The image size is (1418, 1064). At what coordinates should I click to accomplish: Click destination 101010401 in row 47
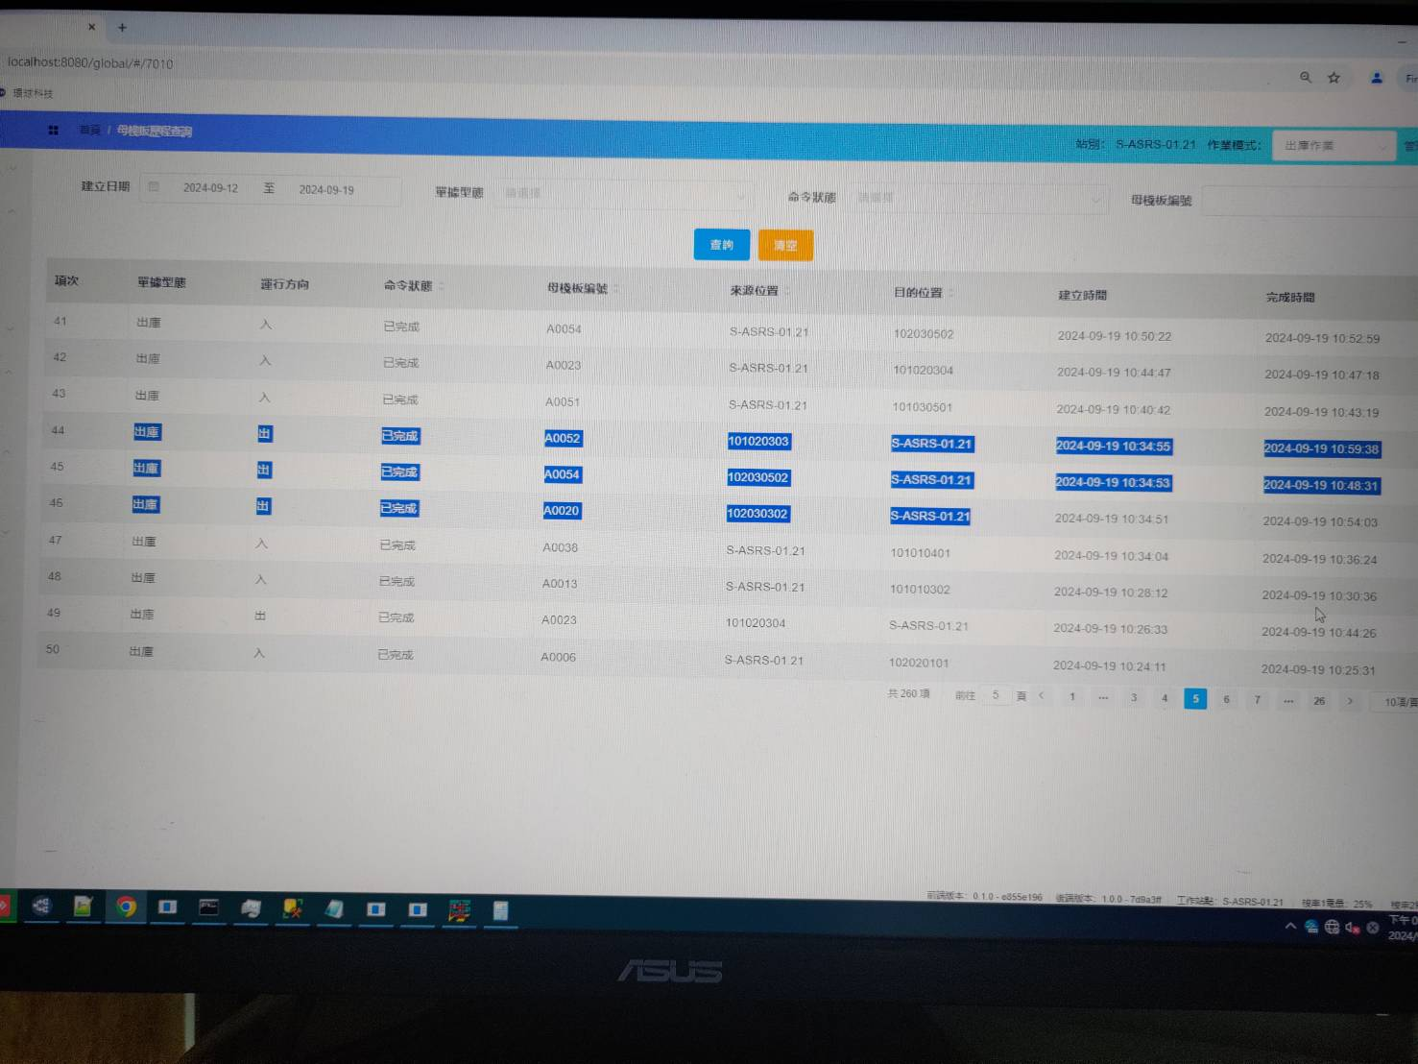click(920, 553)
